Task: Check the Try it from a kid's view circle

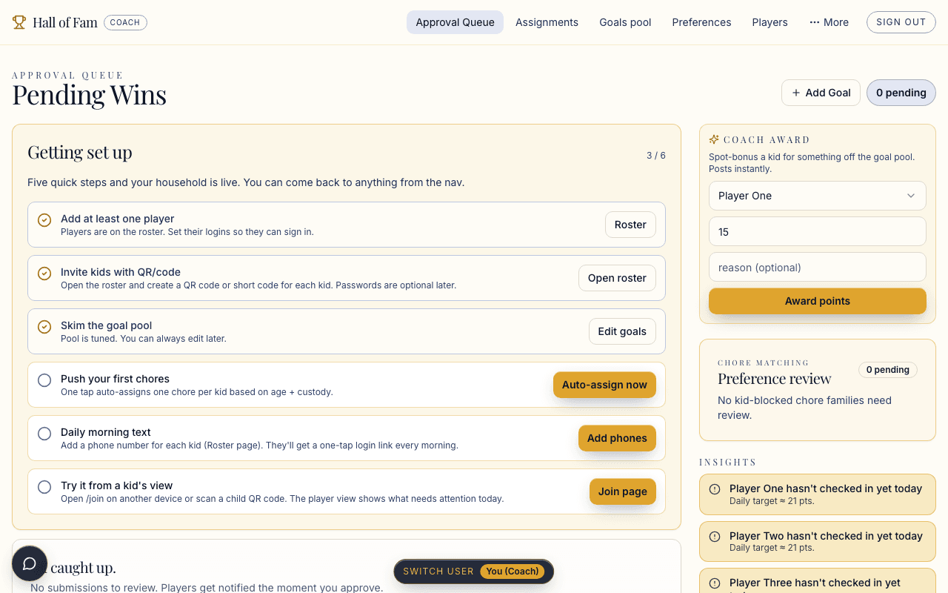Action: 44,487
